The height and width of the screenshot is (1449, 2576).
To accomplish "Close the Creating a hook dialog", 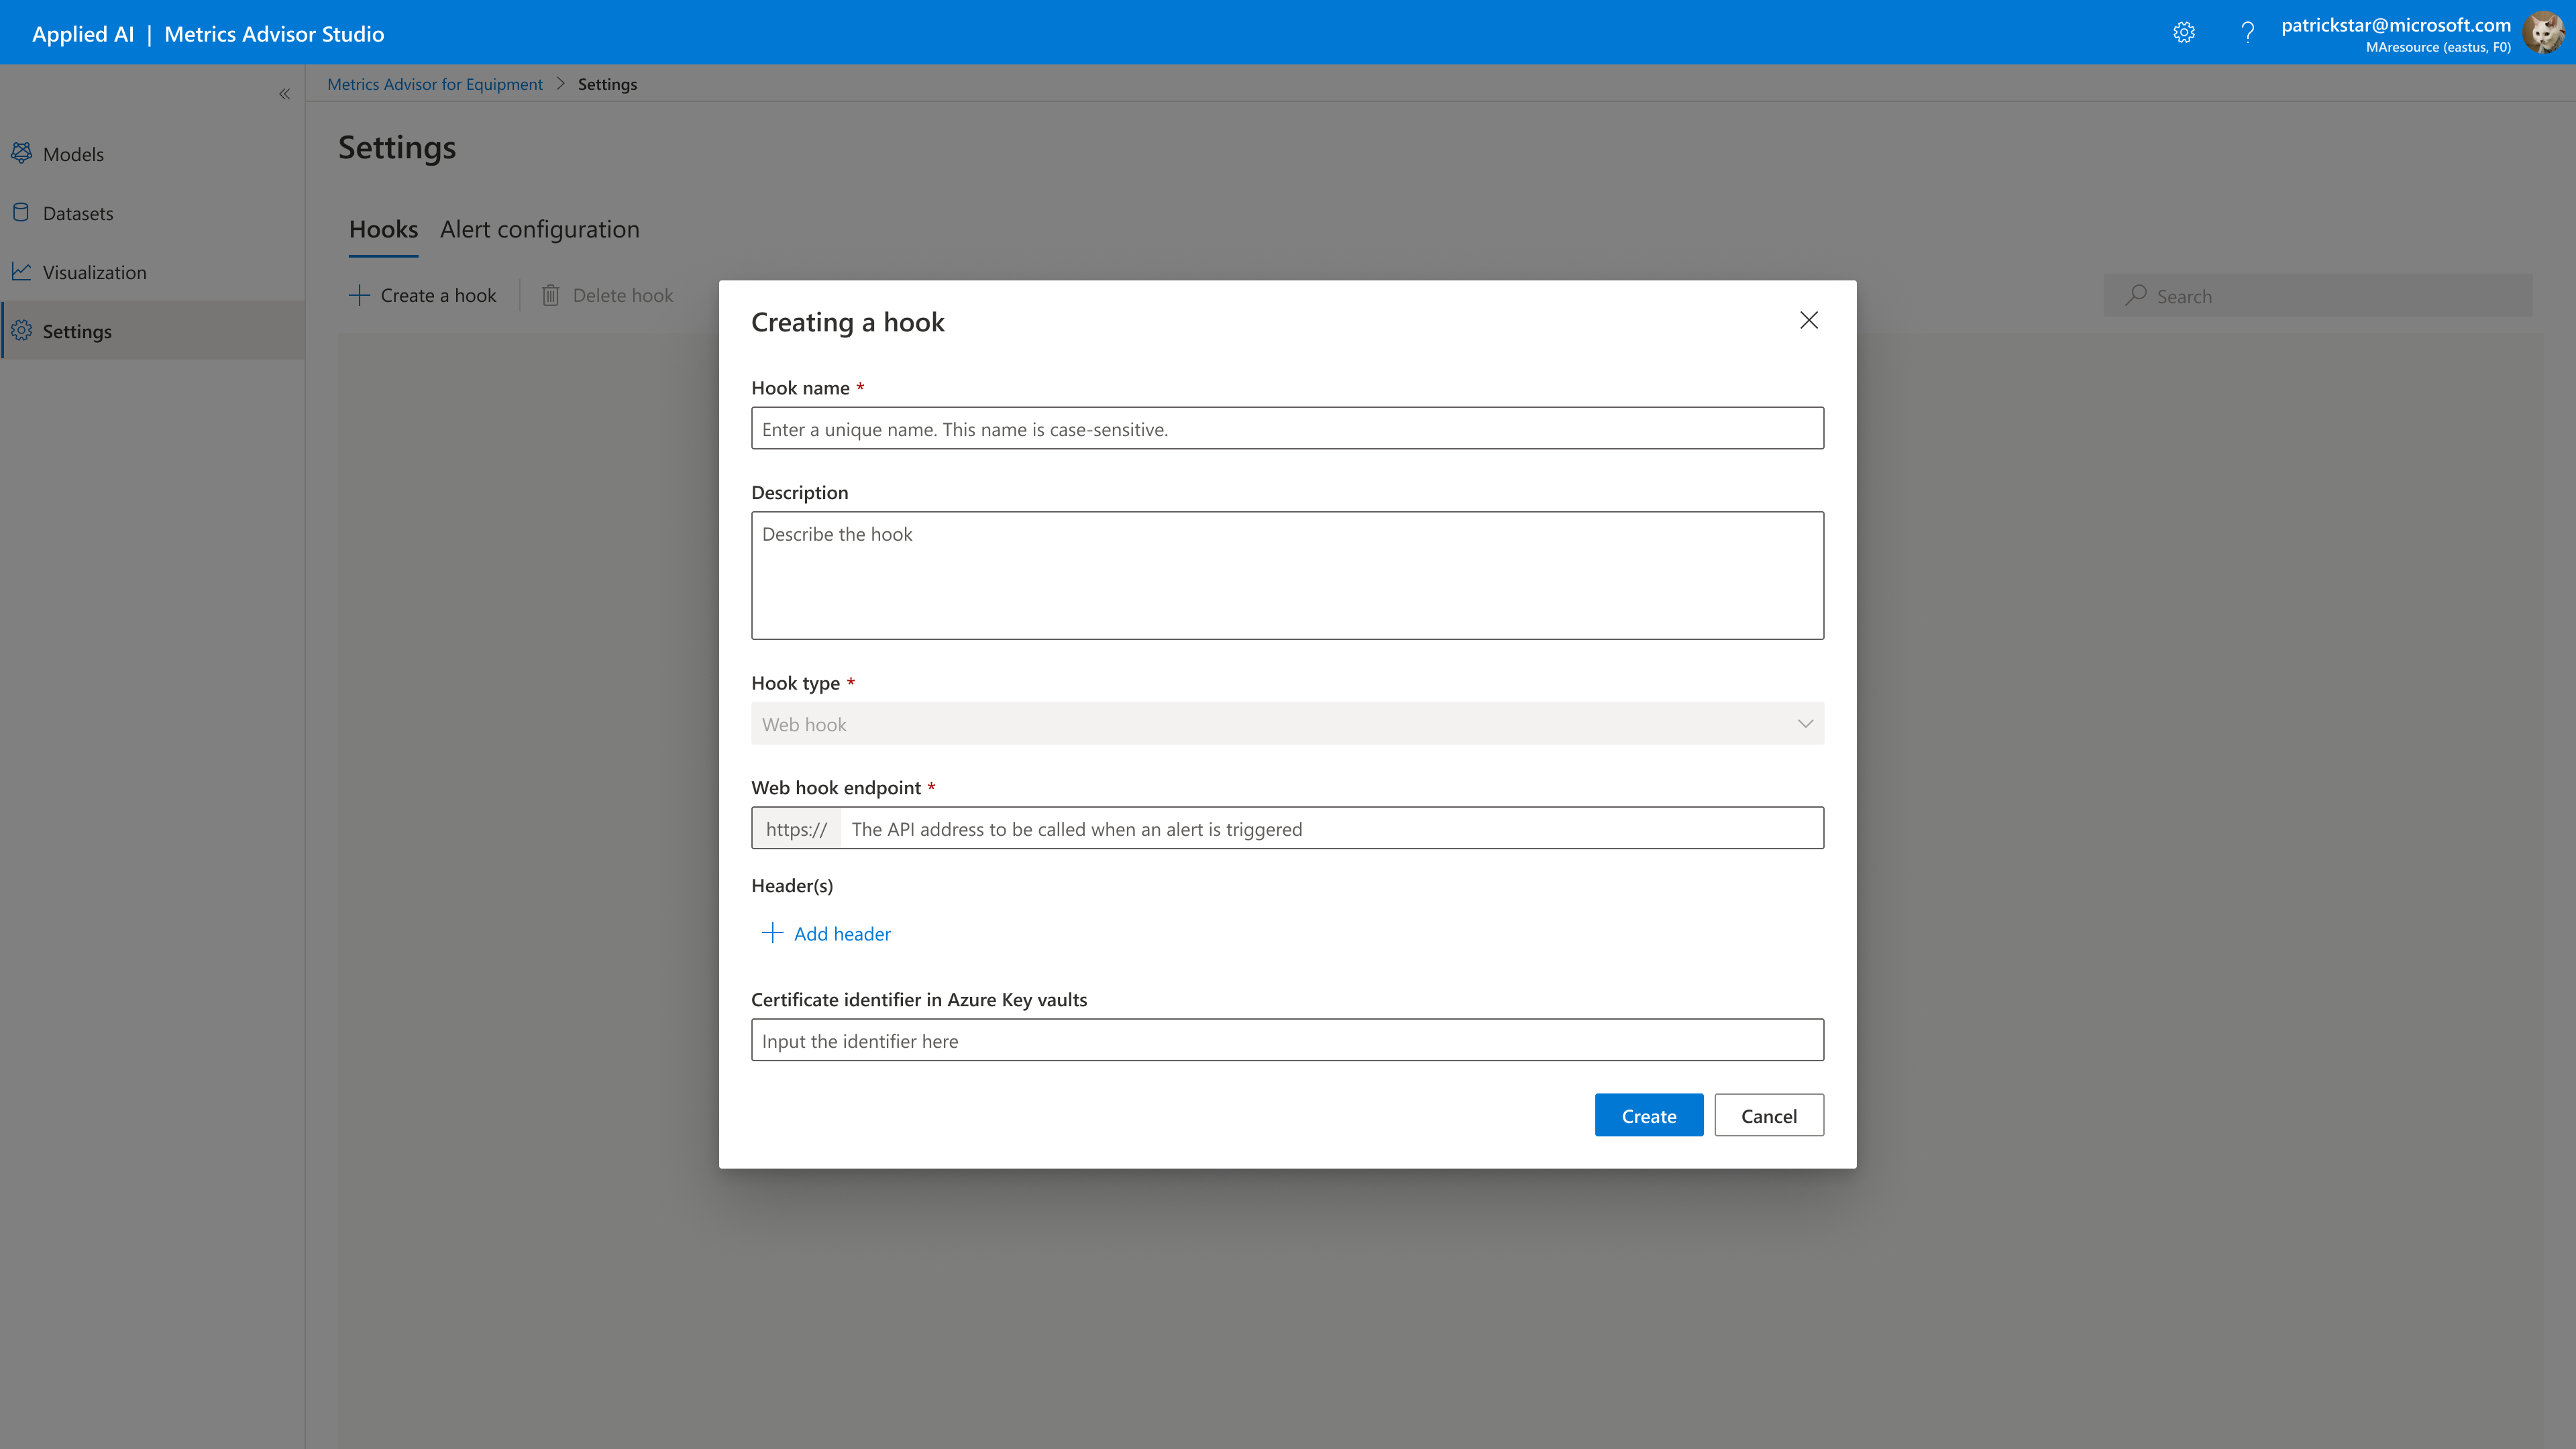I will tap(1808, 320).
